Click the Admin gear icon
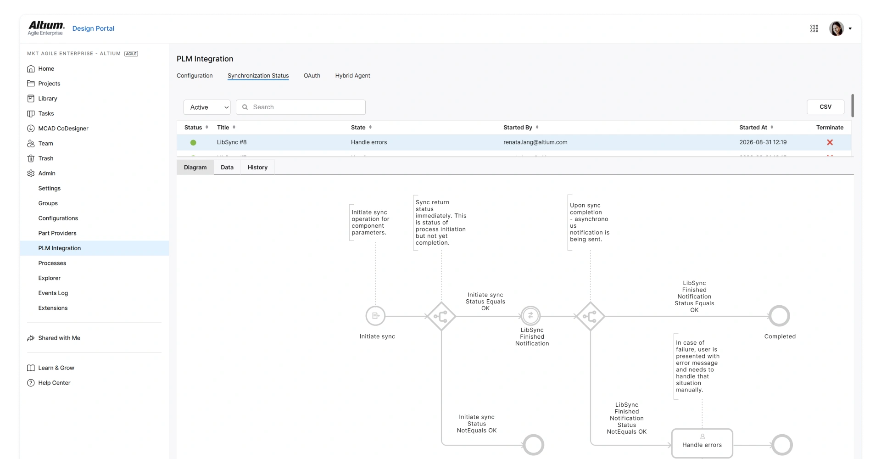 pyautogui.click(x=31, y=174)
